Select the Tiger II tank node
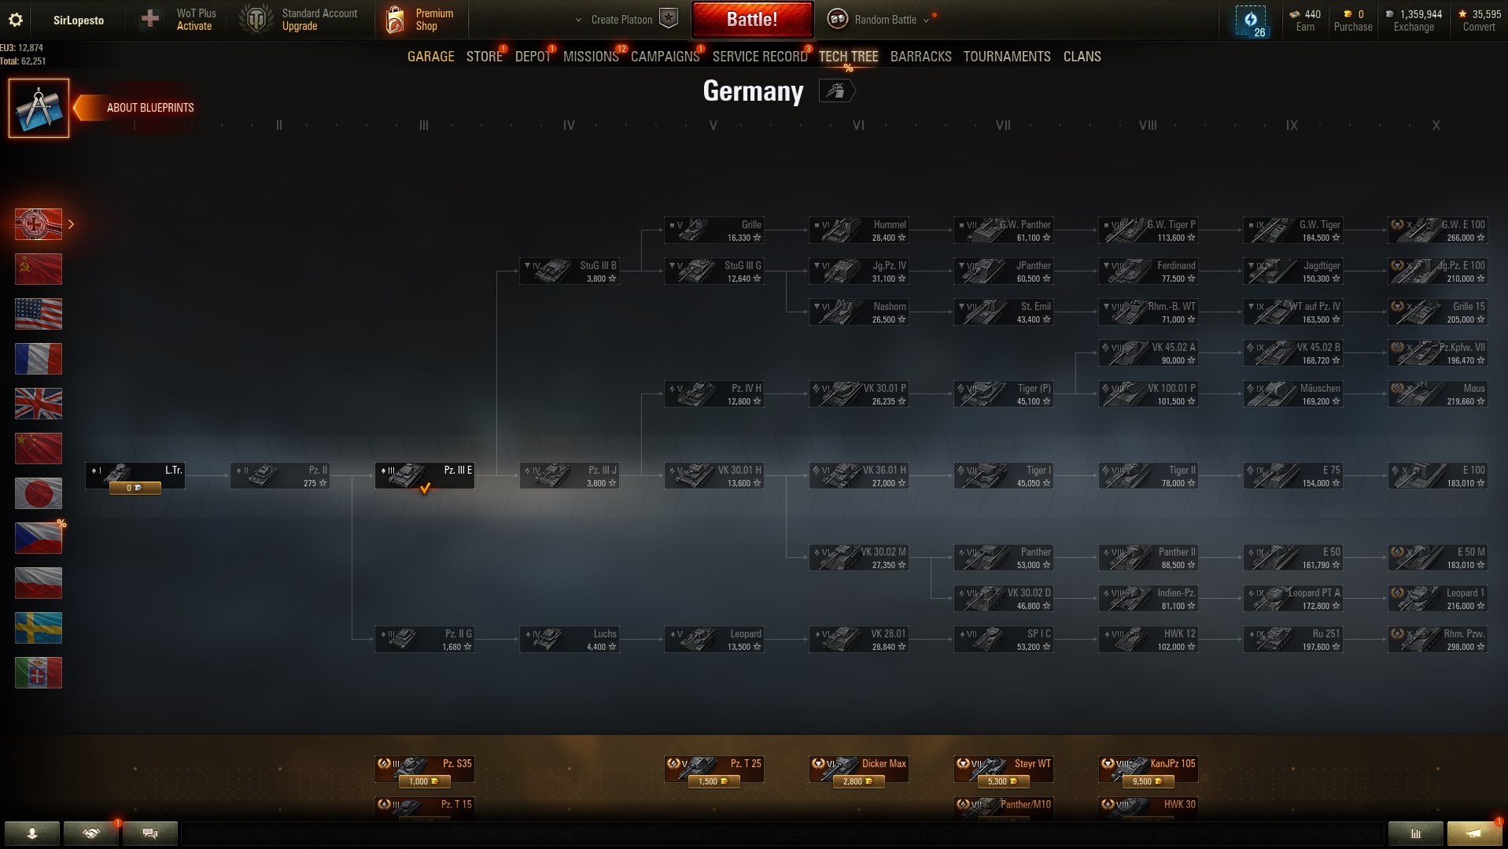 coord(1149,476)
